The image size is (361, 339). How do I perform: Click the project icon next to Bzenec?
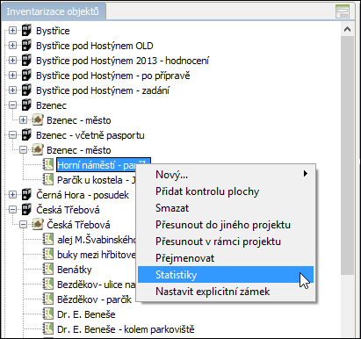pos(26,105)
